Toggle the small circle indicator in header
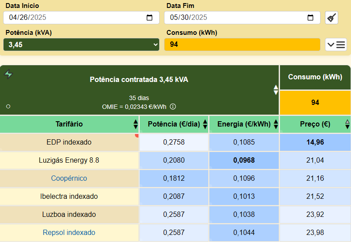The height and width of the screenshot is (242, 351). click(8, 107)
